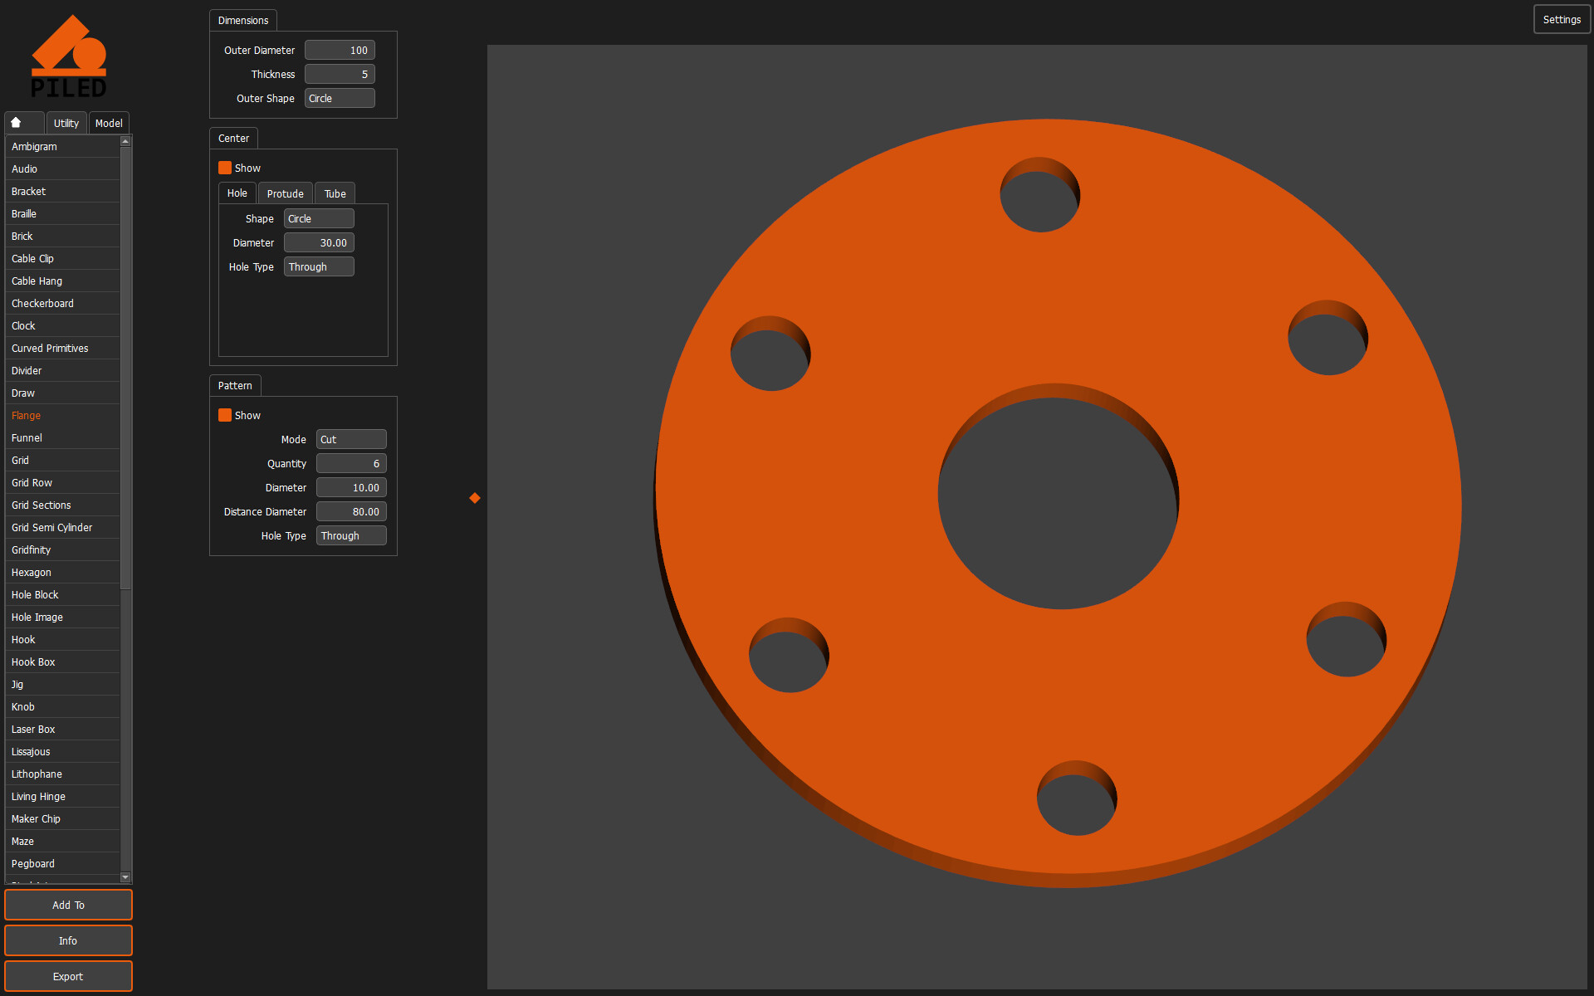Click the pattern Quantity field
The image size is (1594, 996).
click(x=351, y=463)
